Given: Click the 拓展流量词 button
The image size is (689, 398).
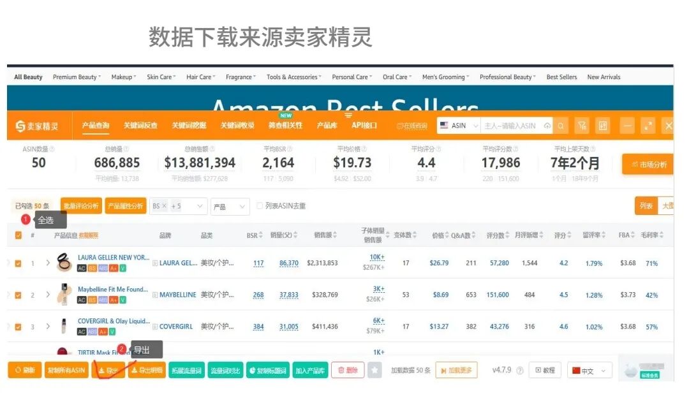Looking at the screenshot, I should click(x=186, y=371).
